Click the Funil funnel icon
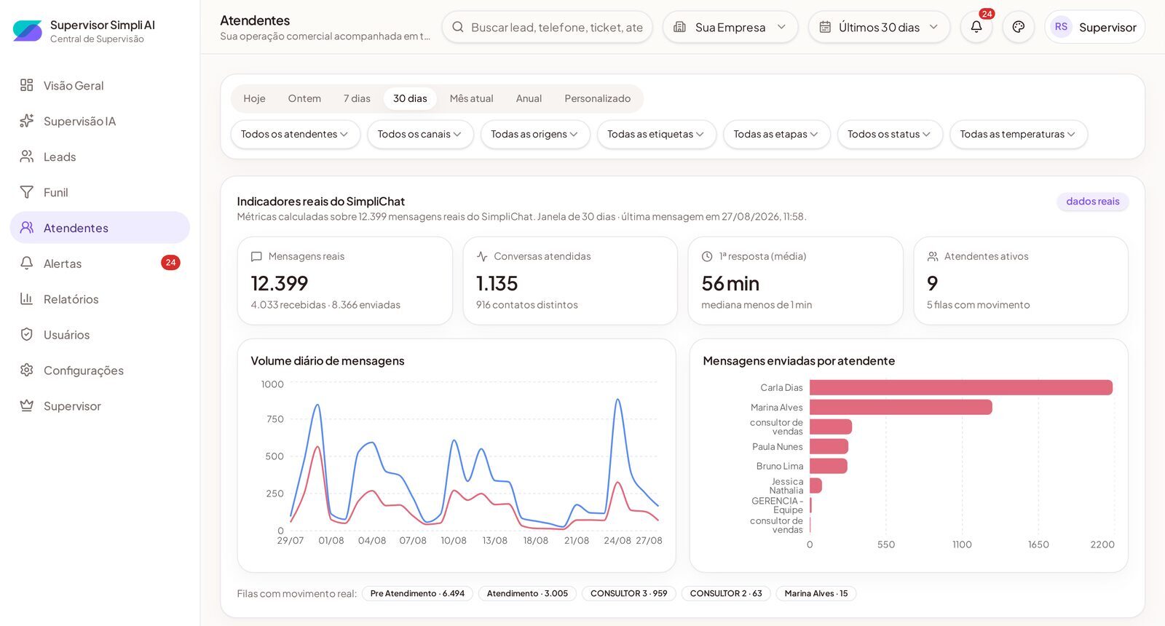Viewport: 1165px width, 626px height. (26, 192)
